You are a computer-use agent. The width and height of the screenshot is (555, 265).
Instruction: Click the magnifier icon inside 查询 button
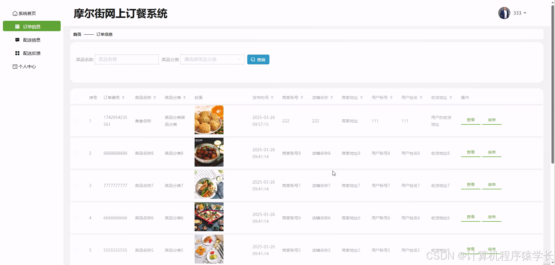[x=253, y=59]
